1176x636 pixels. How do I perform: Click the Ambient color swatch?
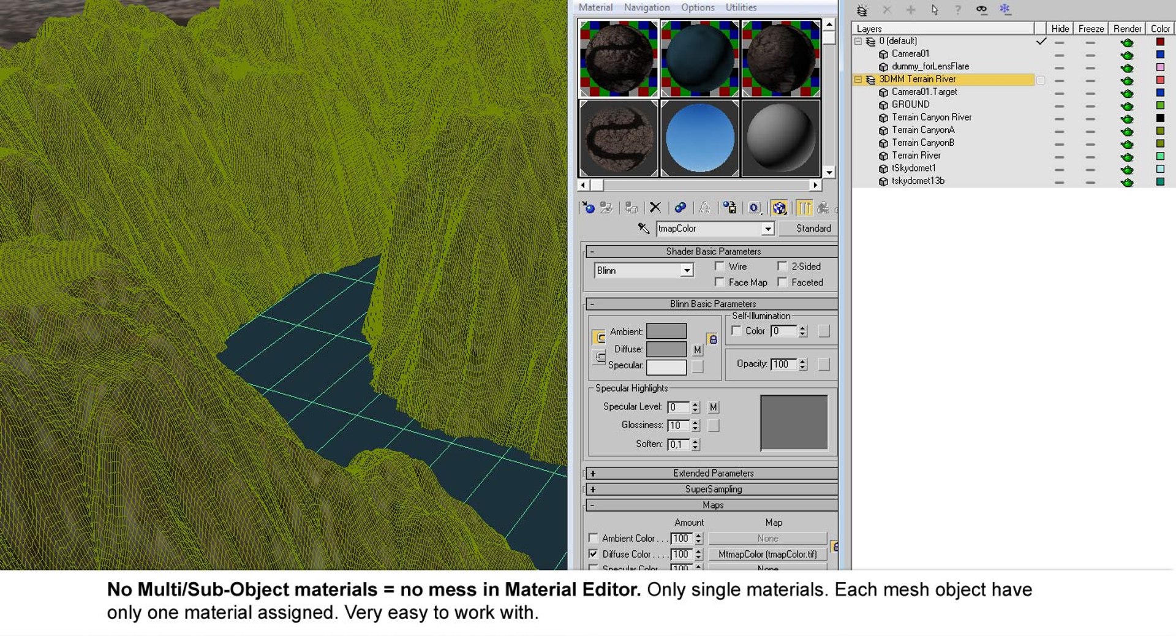[x=666, y=331]
